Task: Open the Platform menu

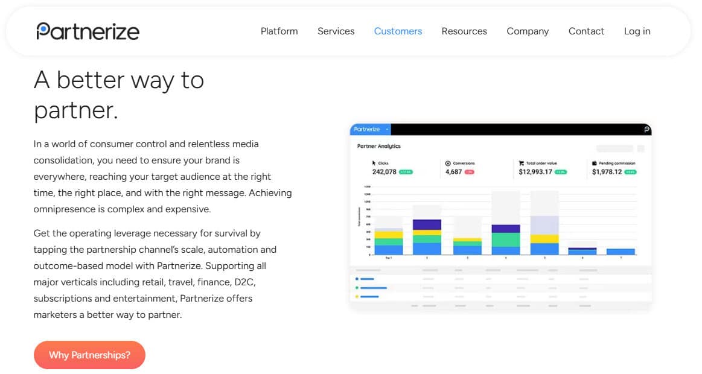Action: tap(279, 31)
